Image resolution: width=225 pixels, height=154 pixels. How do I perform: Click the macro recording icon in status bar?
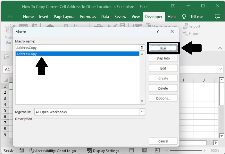click(x=22, y=150)
